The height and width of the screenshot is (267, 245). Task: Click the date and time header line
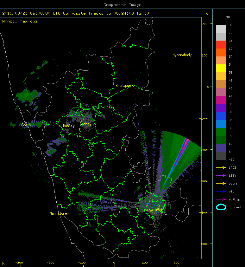click(76, 13)
